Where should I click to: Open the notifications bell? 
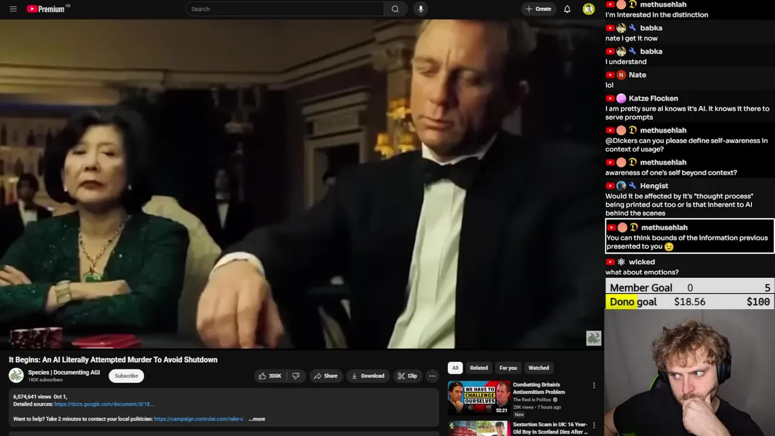pyautogui.click(x=567, y=9)
